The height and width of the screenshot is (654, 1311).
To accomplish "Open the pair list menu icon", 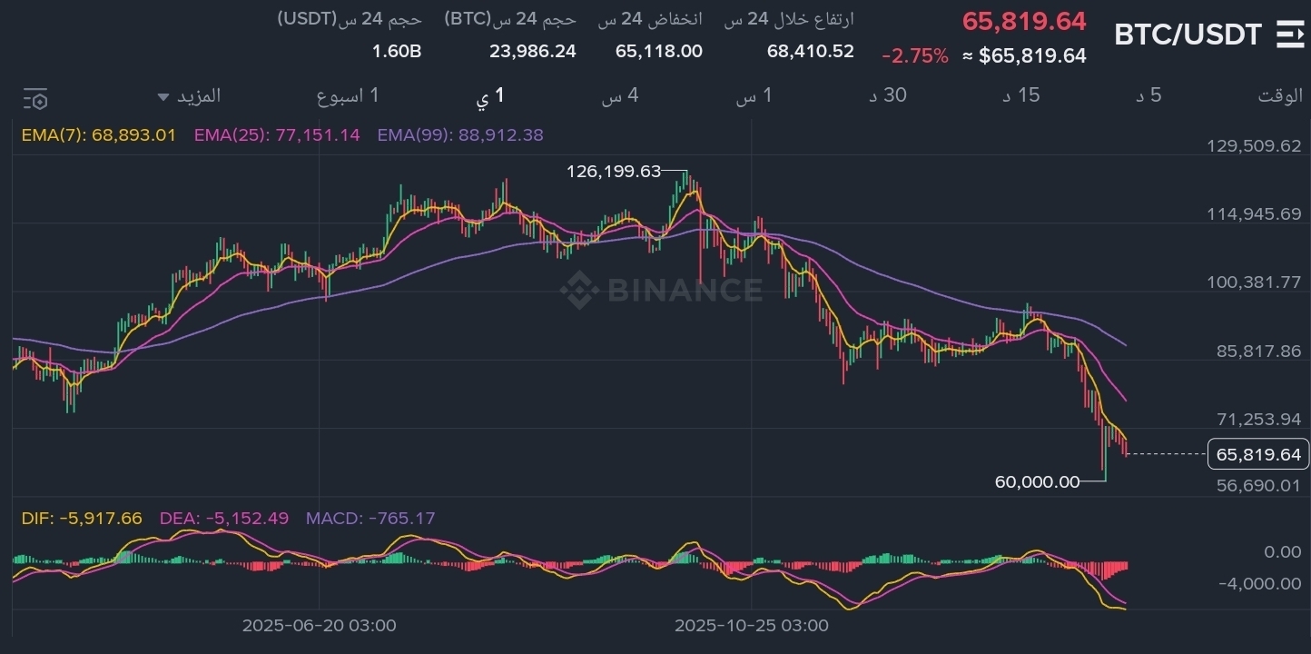I will [1289, 34].
